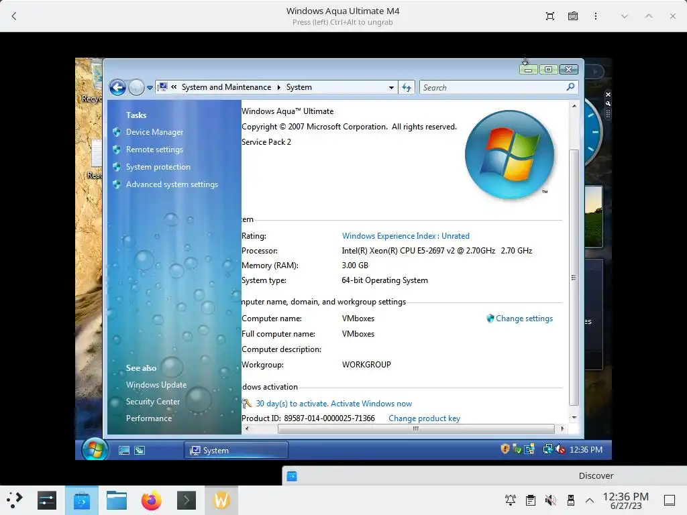Open Dolphin file manager in panel

coord(117,500)
